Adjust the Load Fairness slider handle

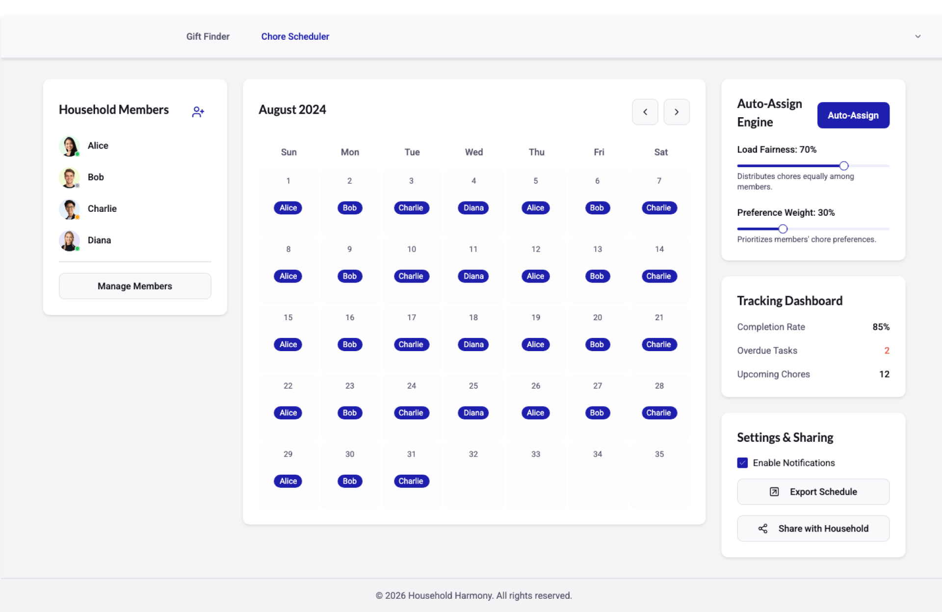click(x=843, y=166)
